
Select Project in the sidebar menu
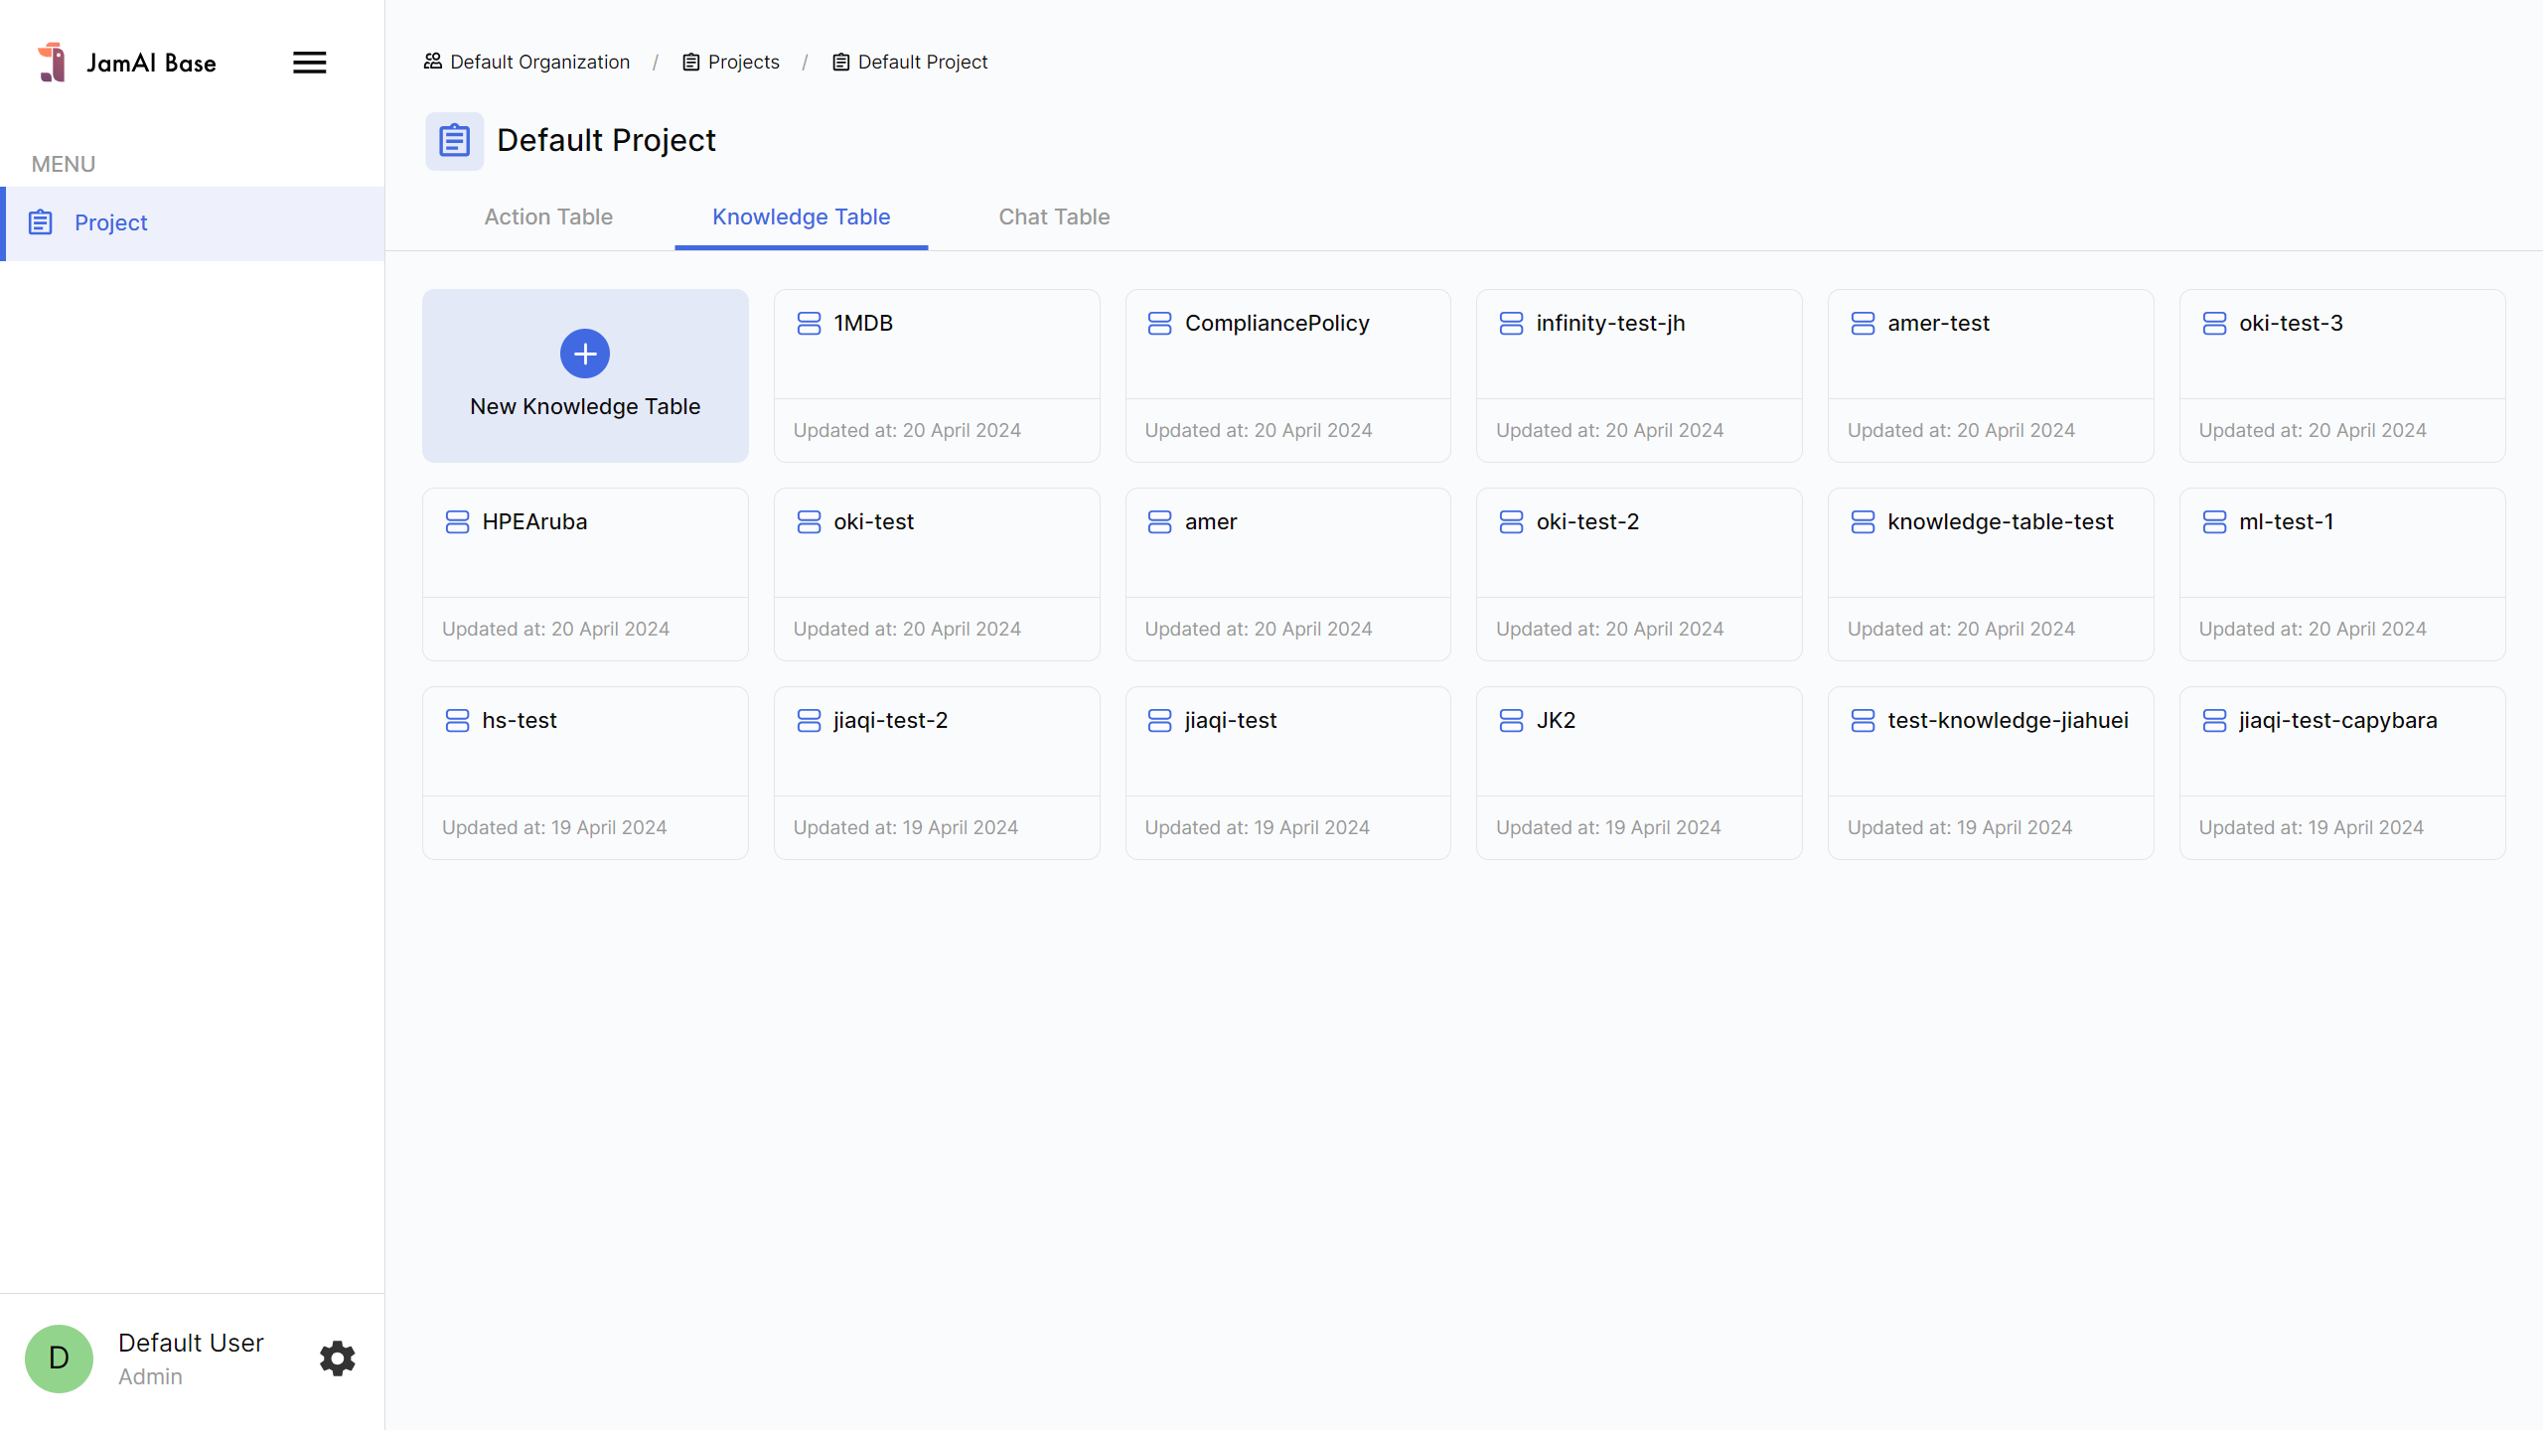pos(111,222)
